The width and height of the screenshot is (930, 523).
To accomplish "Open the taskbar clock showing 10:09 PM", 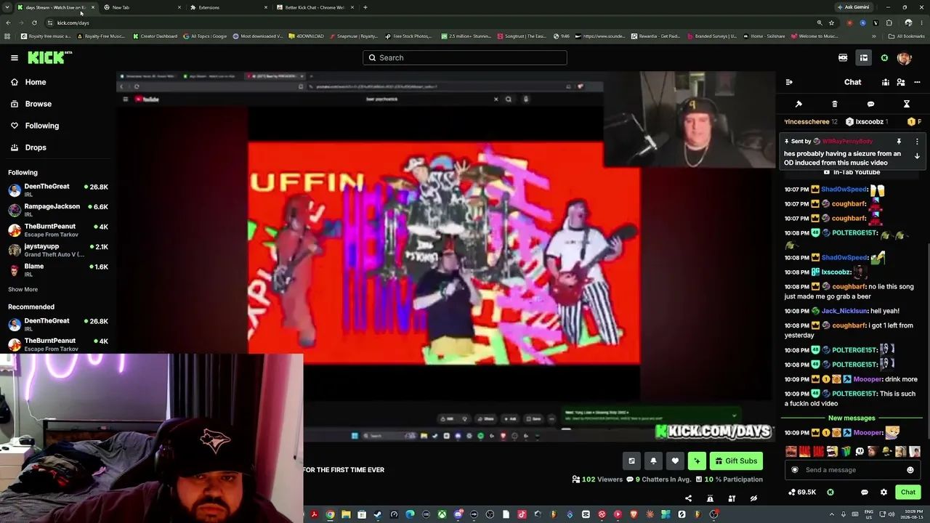I will tap(911, 514).
